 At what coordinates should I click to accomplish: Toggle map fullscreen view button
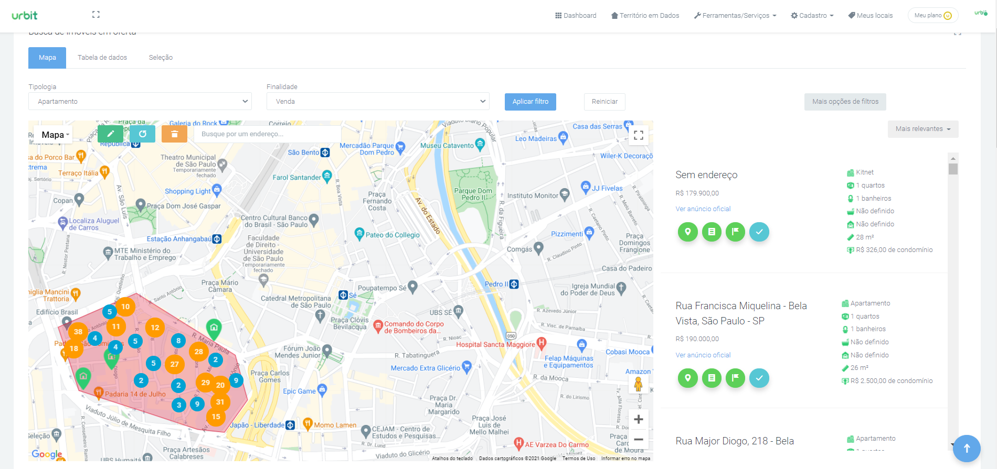(x=638, y=135)
